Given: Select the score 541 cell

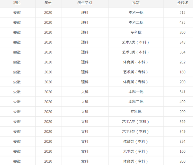Looking at the screenshot, I should (182, 92).
